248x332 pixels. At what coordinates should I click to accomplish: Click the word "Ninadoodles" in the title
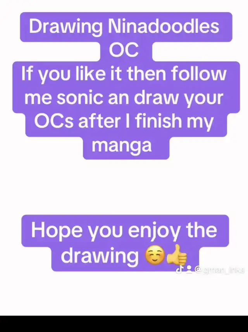[x=164, y=26]
